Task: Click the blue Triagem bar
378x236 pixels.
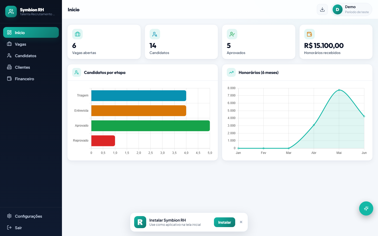Action: coord(139,96)
